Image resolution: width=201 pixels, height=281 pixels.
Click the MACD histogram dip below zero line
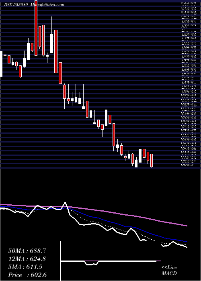pyautogui.click(x=92, y=263)
